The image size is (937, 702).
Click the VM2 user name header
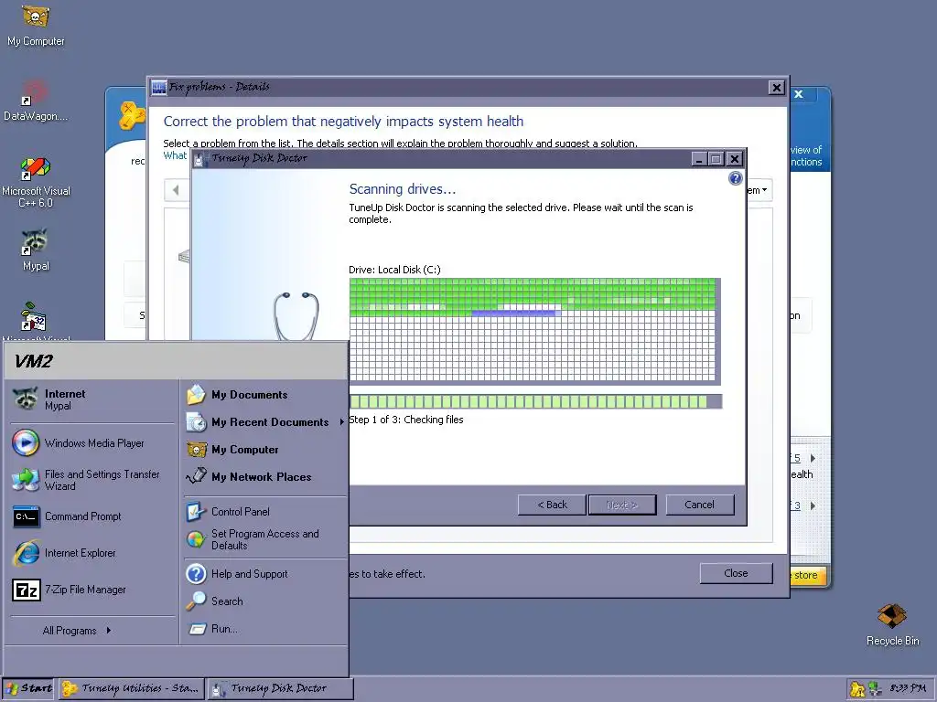coord(34,361)
